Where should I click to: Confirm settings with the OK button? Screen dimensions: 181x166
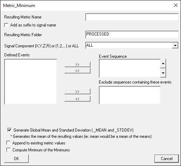tap(16, 159)
